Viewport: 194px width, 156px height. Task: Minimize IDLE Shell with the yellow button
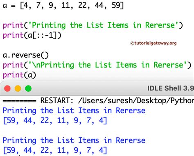coord(18,88)
